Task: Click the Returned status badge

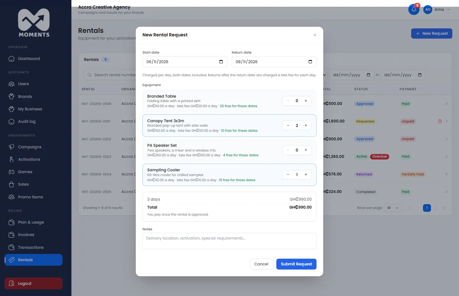Action: coord(364,174)
